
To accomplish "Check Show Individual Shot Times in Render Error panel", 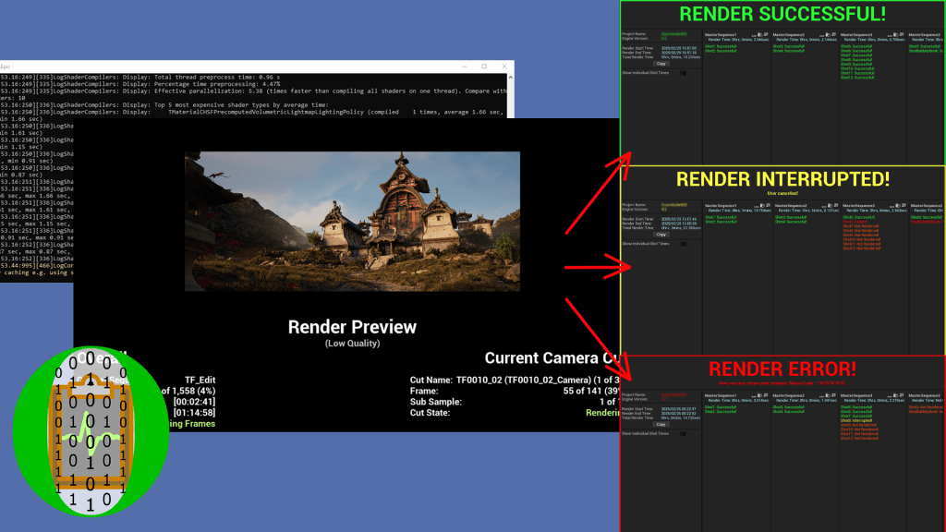I will [x=685, y=433].
